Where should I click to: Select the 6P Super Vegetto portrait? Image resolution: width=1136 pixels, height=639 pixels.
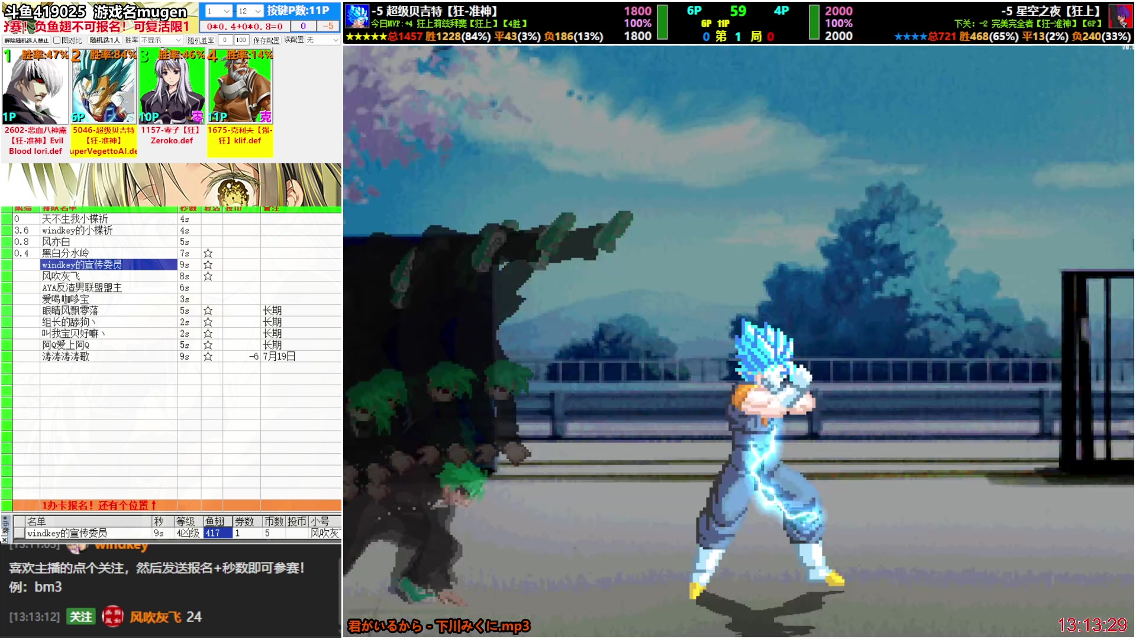click(104, 86)
